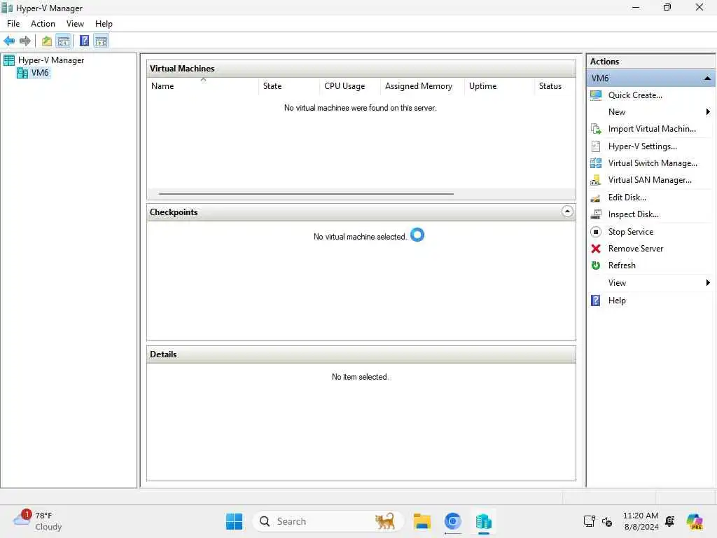Click the green Refresh icon

(596, 265)
